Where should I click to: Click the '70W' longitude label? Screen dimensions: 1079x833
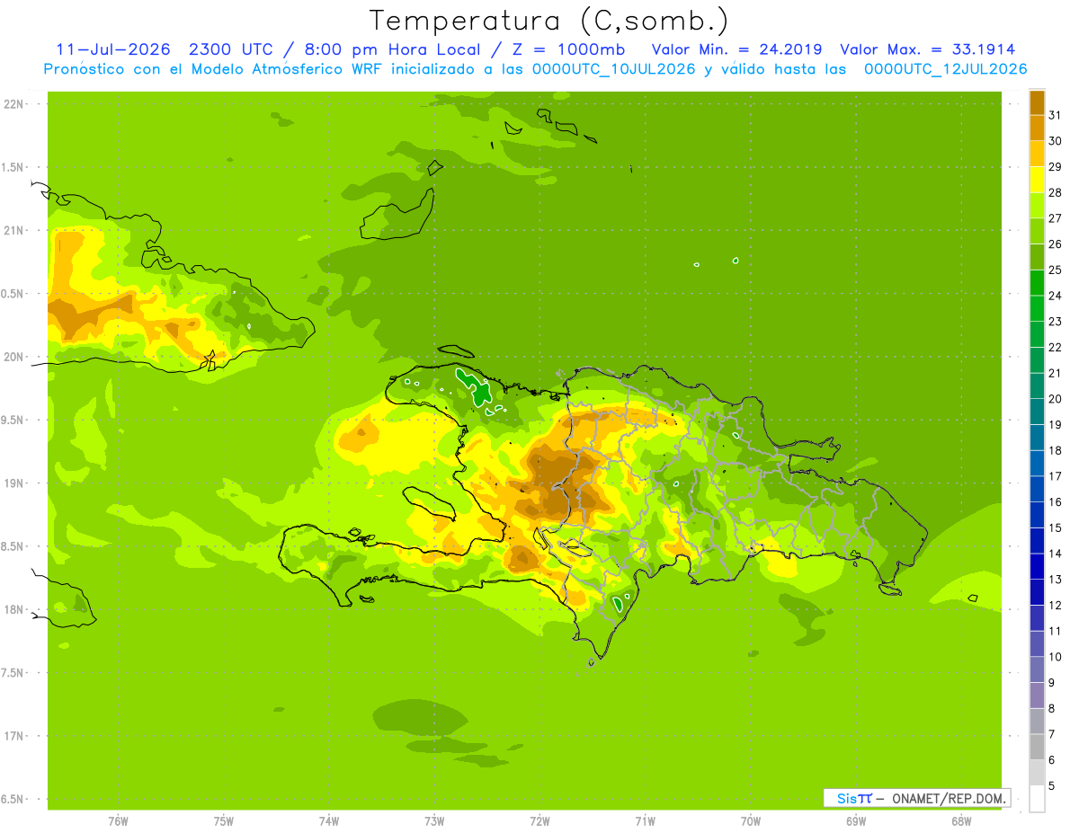point(751,821)
